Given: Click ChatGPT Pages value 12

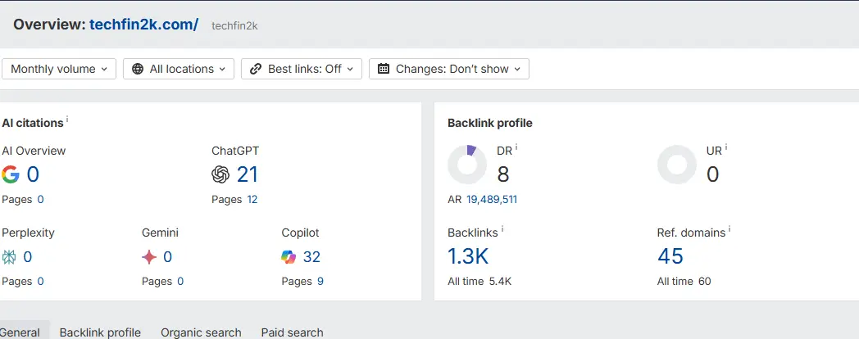Looking at the screenshot, I should [252, 199].
